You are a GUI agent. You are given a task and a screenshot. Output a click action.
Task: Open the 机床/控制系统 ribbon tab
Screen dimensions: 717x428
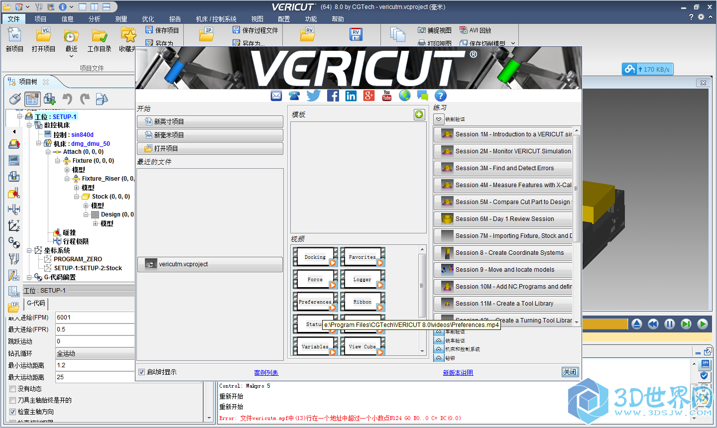point(216,19)
